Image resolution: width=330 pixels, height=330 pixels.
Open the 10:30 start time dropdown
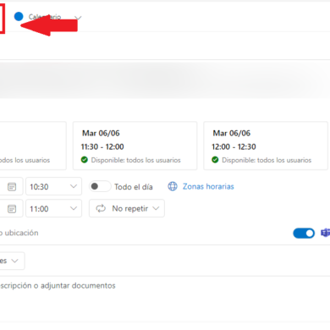pos(53,186)
